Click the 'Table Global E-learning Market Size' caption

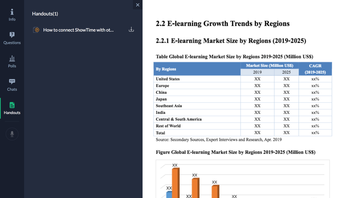click(x=234, y=57)
